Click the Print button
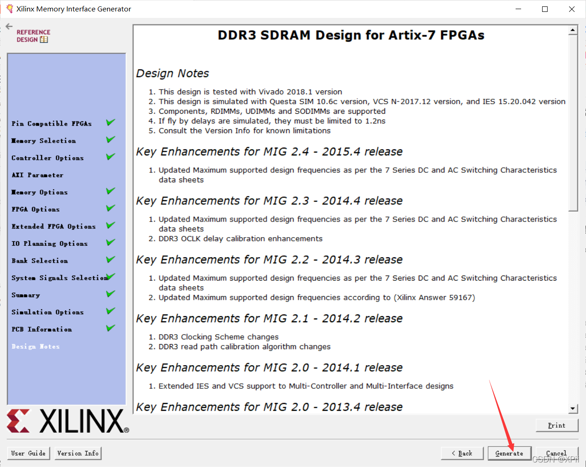The width and height of the screenshot is (586, 467). pos(557,425)
